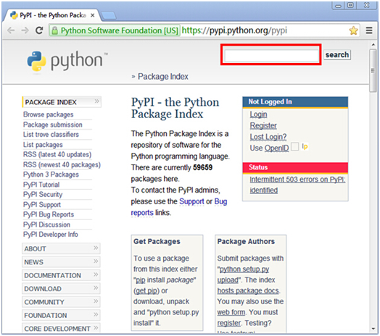Screen dimensions: 380x336
Task: Open PyPI Security link
Action: (43, 194)
